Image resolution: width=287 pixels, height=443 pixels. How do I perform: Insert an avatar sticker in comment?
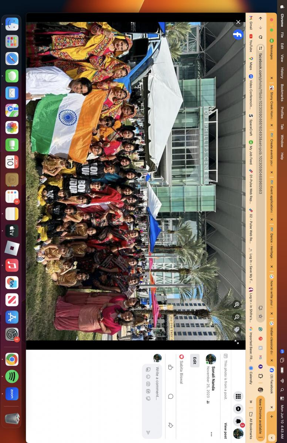pos(148,369)
